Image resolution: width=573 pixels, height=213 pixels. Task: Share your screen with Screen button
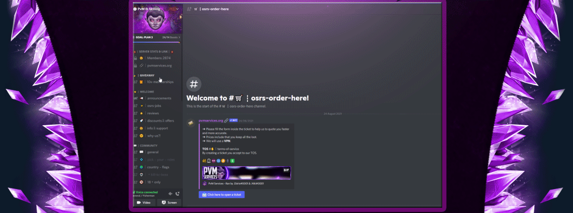click(x=169, y=203)
